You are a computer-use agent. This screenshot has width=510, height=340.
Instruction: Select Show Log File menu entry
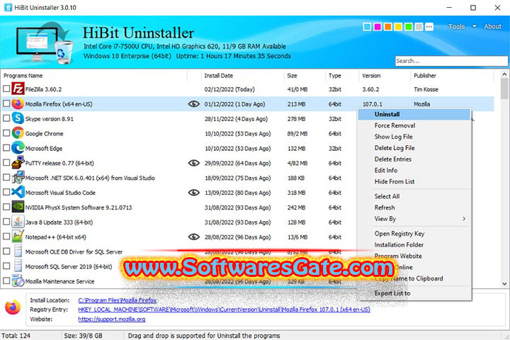click(x=414, y=137)
